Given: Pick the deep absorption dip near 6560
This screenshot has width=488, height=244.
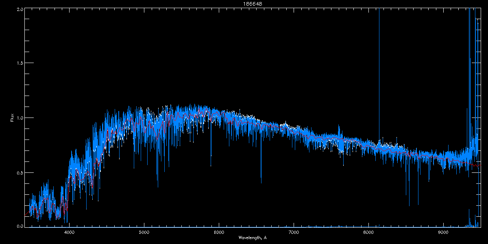Looking at the screenshot, I should [x=261, y=182].
